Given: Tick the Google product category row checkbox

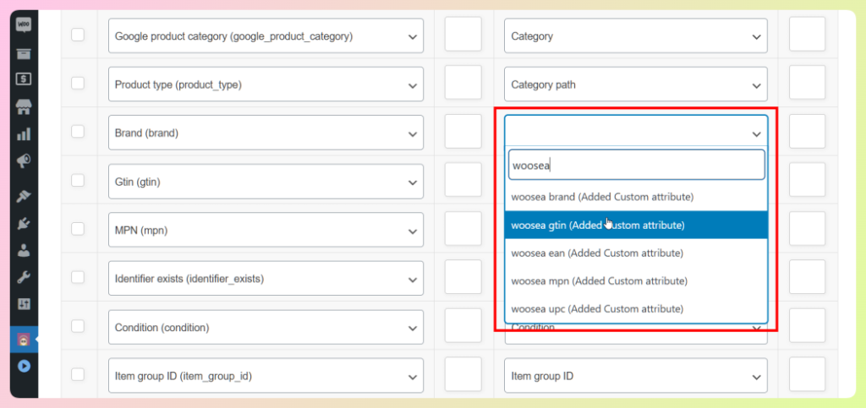Looking at the screenshot, I should pos(78,35).
